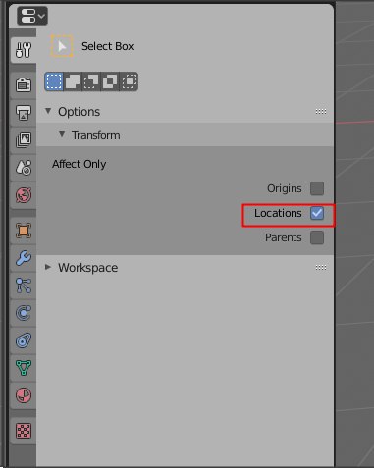Screen dimensions: 374x468
Task: Enable Affect Only Parents checkbox
Action: tap(317, 237)
